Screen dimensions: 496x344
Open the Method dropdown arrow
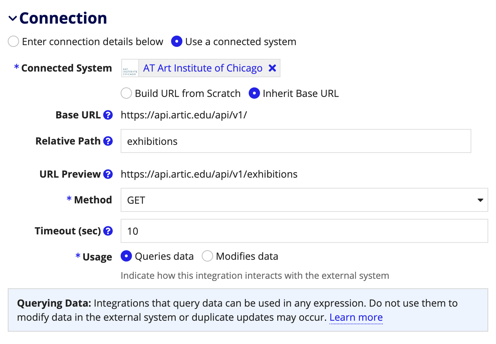[480, 200]
